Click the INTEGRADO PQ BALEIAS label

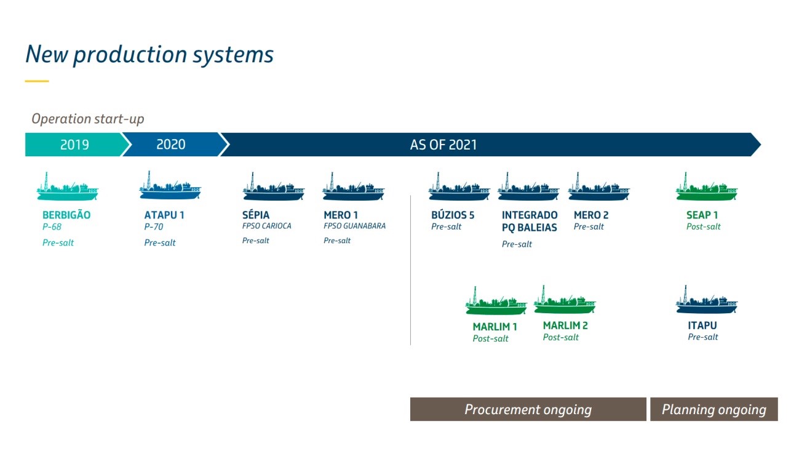pyautogui.click(x=530, y=221)
